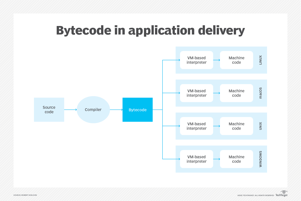Click the vertical LINUX label
The height and width of the screenshot is (201, 301).
260,60
